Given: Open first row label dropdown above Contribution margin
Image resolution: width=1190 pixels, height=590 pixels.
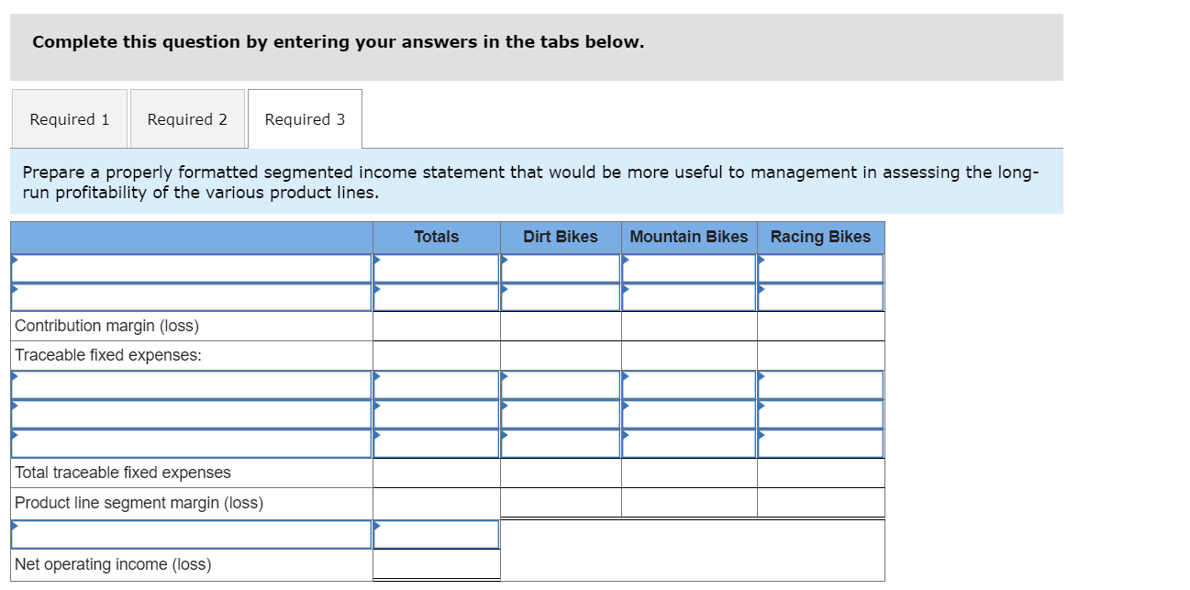Looking at the screenshot, I should pos(191,268).
